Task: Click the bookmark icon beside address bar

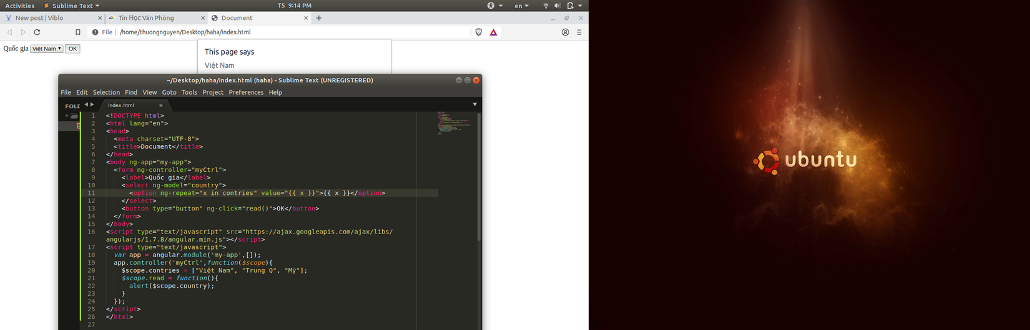Action: tap(78, 32)
